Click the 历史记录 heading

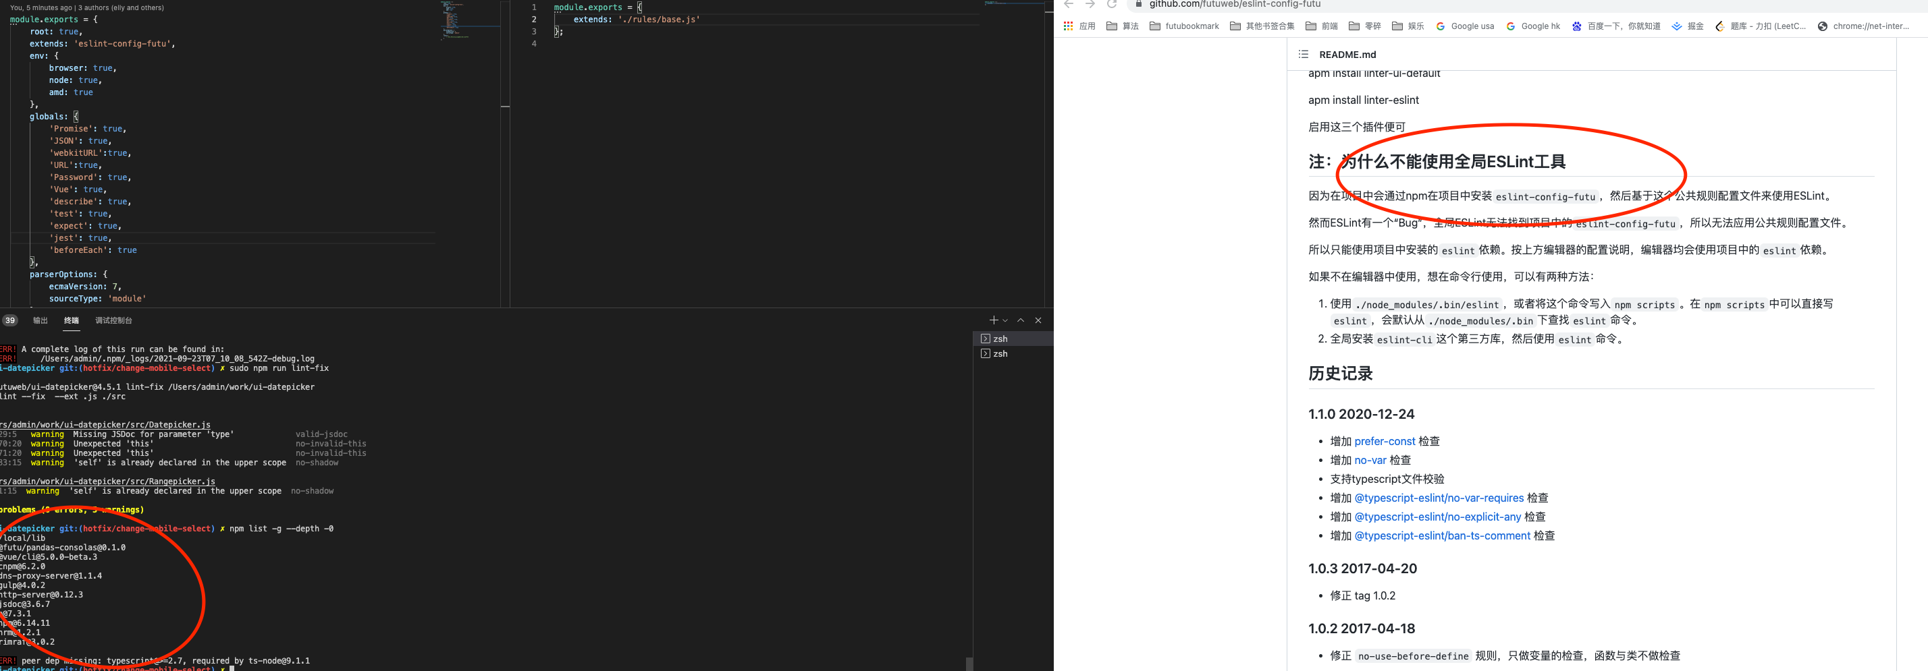[x=1341, y=374]
